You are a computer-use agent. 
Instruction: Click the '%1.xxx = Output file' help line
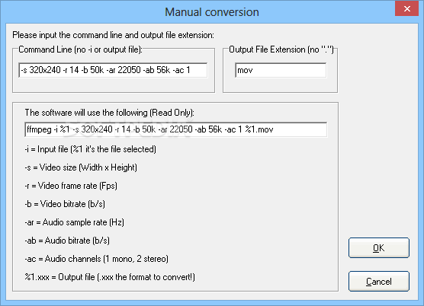pyautogui.click(x=110, y=277)
